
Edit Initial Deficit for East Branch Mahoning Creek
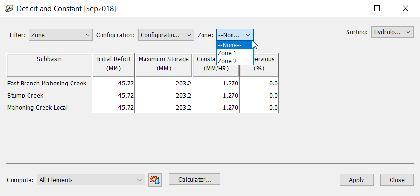click(x=114, y=84)
